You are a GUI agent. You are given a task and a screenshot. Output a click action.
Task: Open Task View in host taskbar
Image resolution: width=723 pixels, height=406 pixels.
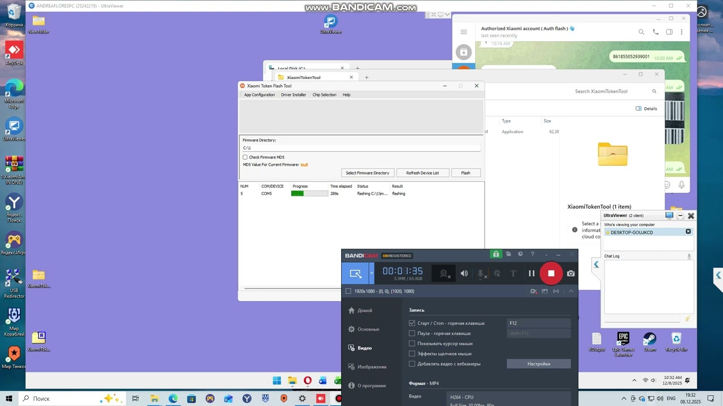[136, 399]
